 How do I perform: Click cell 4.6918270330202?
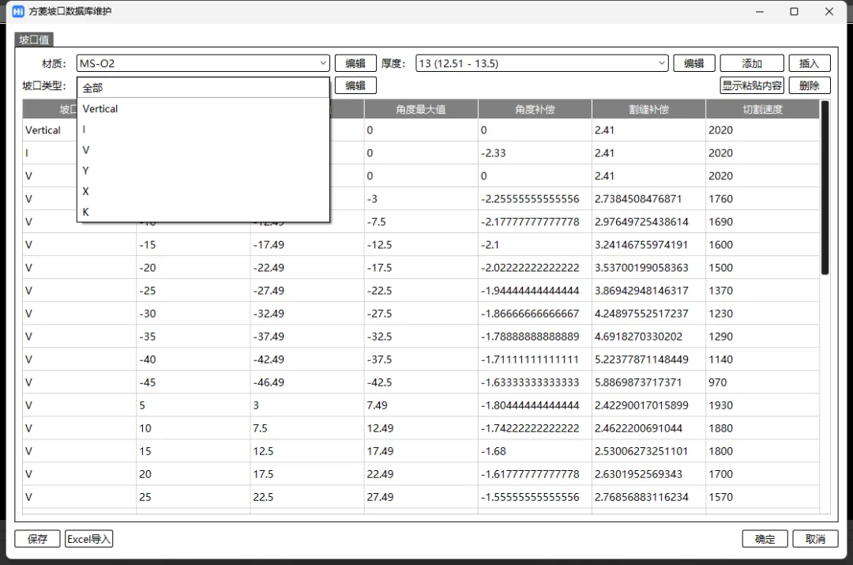tap(648, 337)
